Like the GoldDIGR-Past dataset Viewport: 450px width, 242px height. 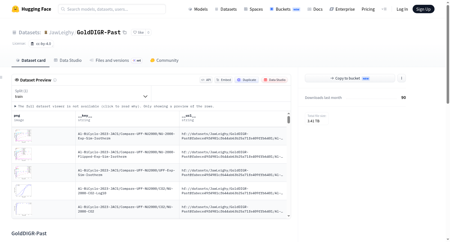pyautogui.click(x=138, y=32)
